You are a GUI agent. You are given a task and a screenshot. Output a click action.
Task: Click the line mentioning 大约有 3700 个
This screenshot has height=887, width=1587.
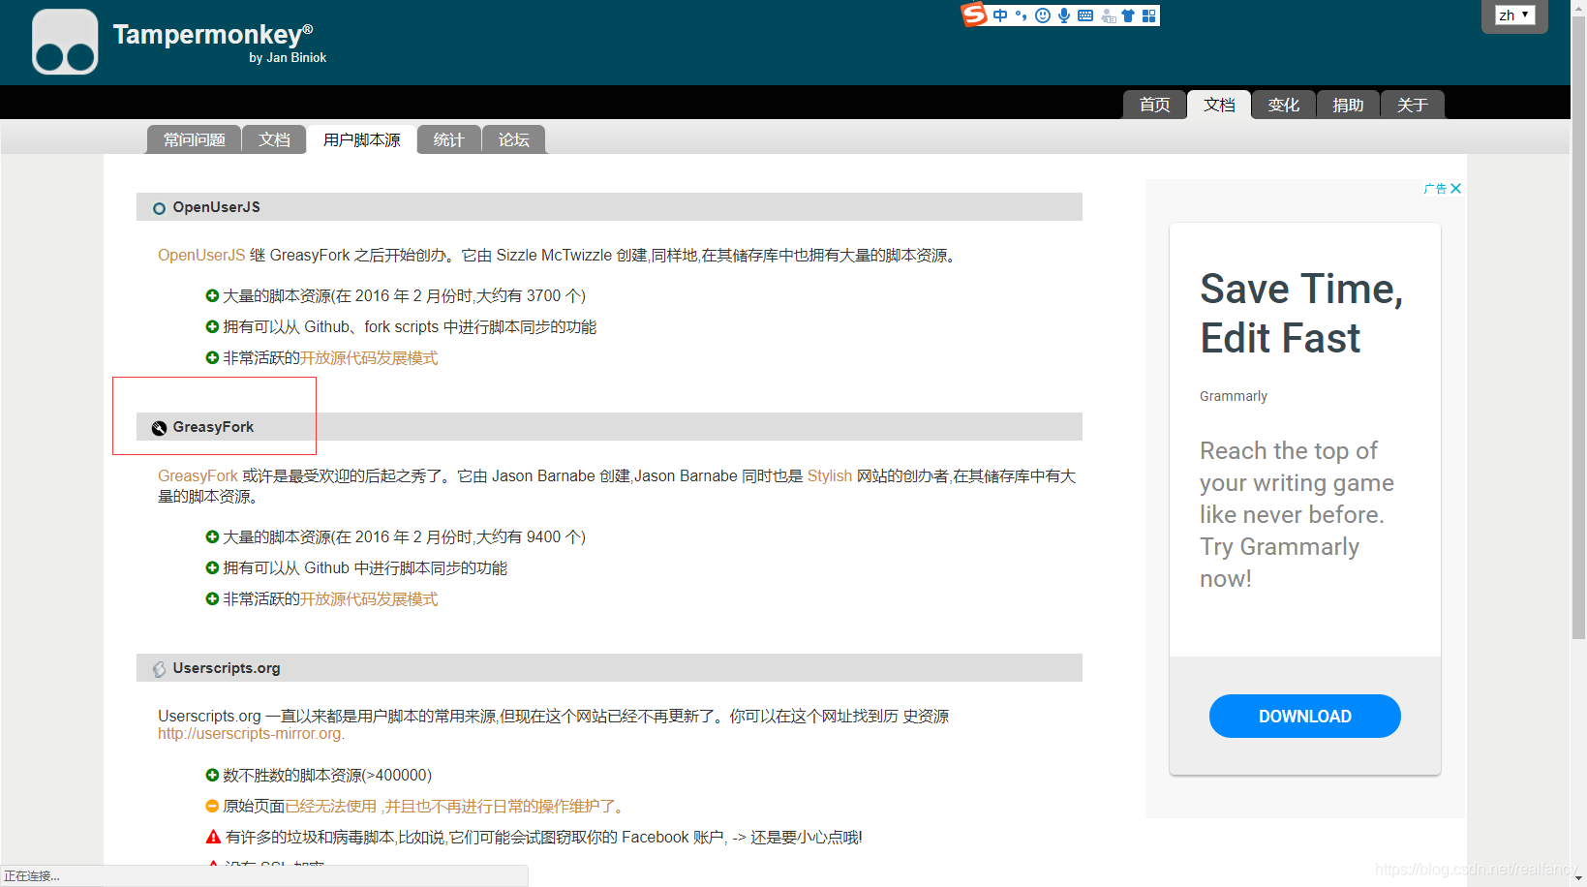(x=405, y=296)
